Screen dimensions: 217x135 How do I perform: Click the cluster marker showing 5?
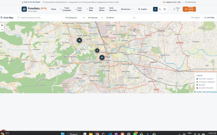point(97,51)
